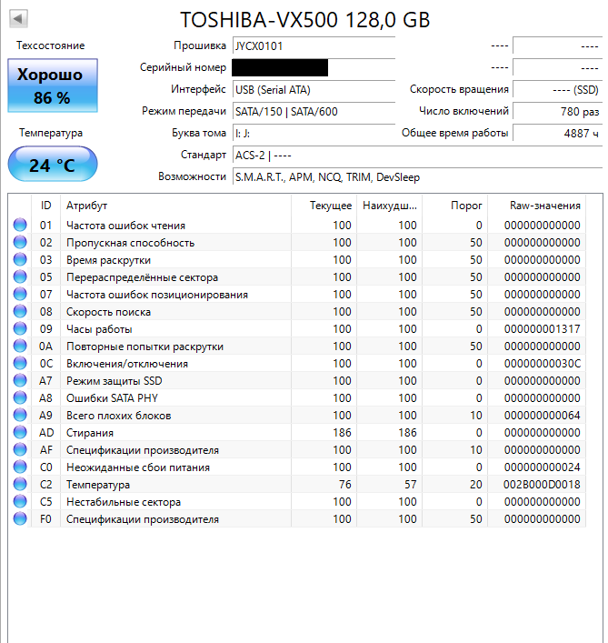The height and width of the screenshot is (643, 608).
Task: Click the status orb for Повторные попытки раскрутки
Action: point(20,346)
